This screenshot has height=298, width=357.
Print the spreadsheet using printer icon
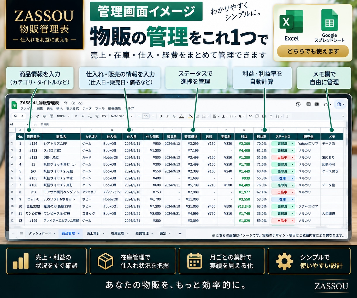pos(44,116)
